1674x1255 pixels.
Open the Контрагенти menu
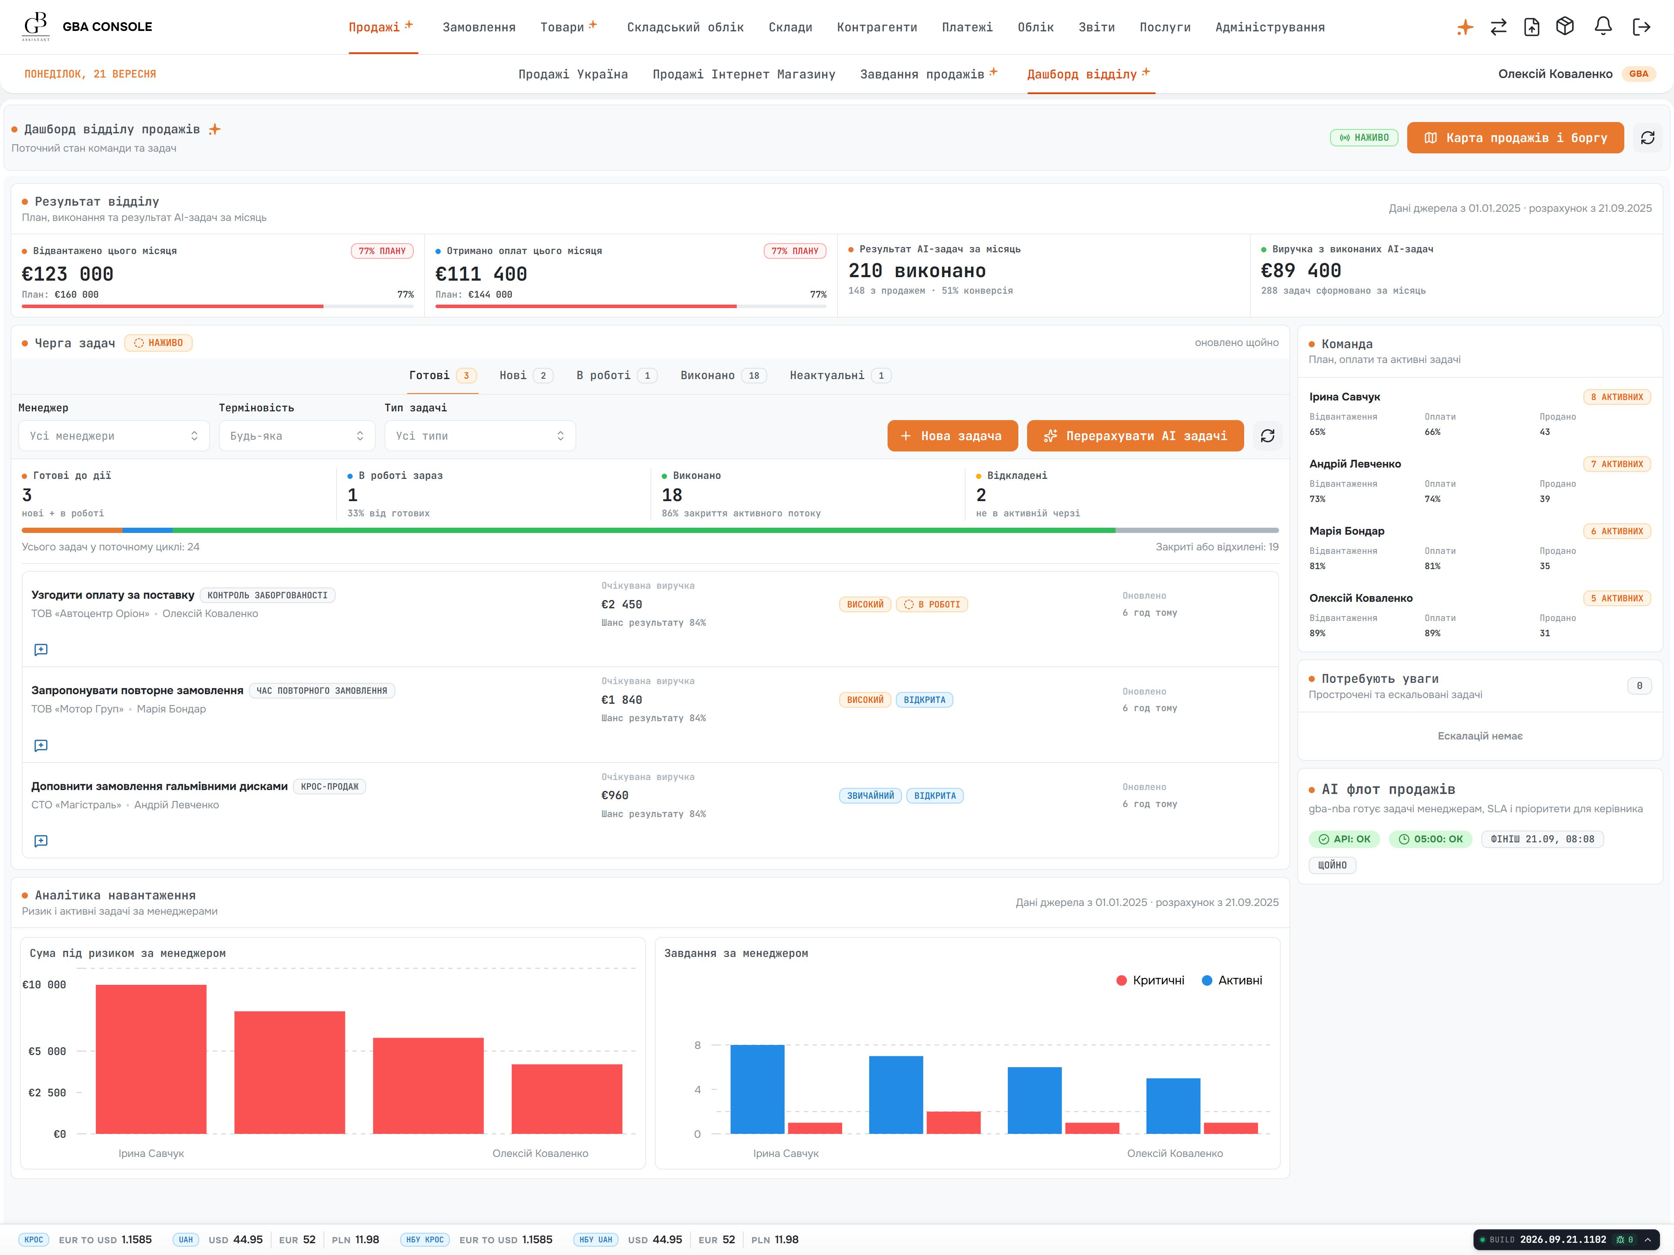point(876,27)
